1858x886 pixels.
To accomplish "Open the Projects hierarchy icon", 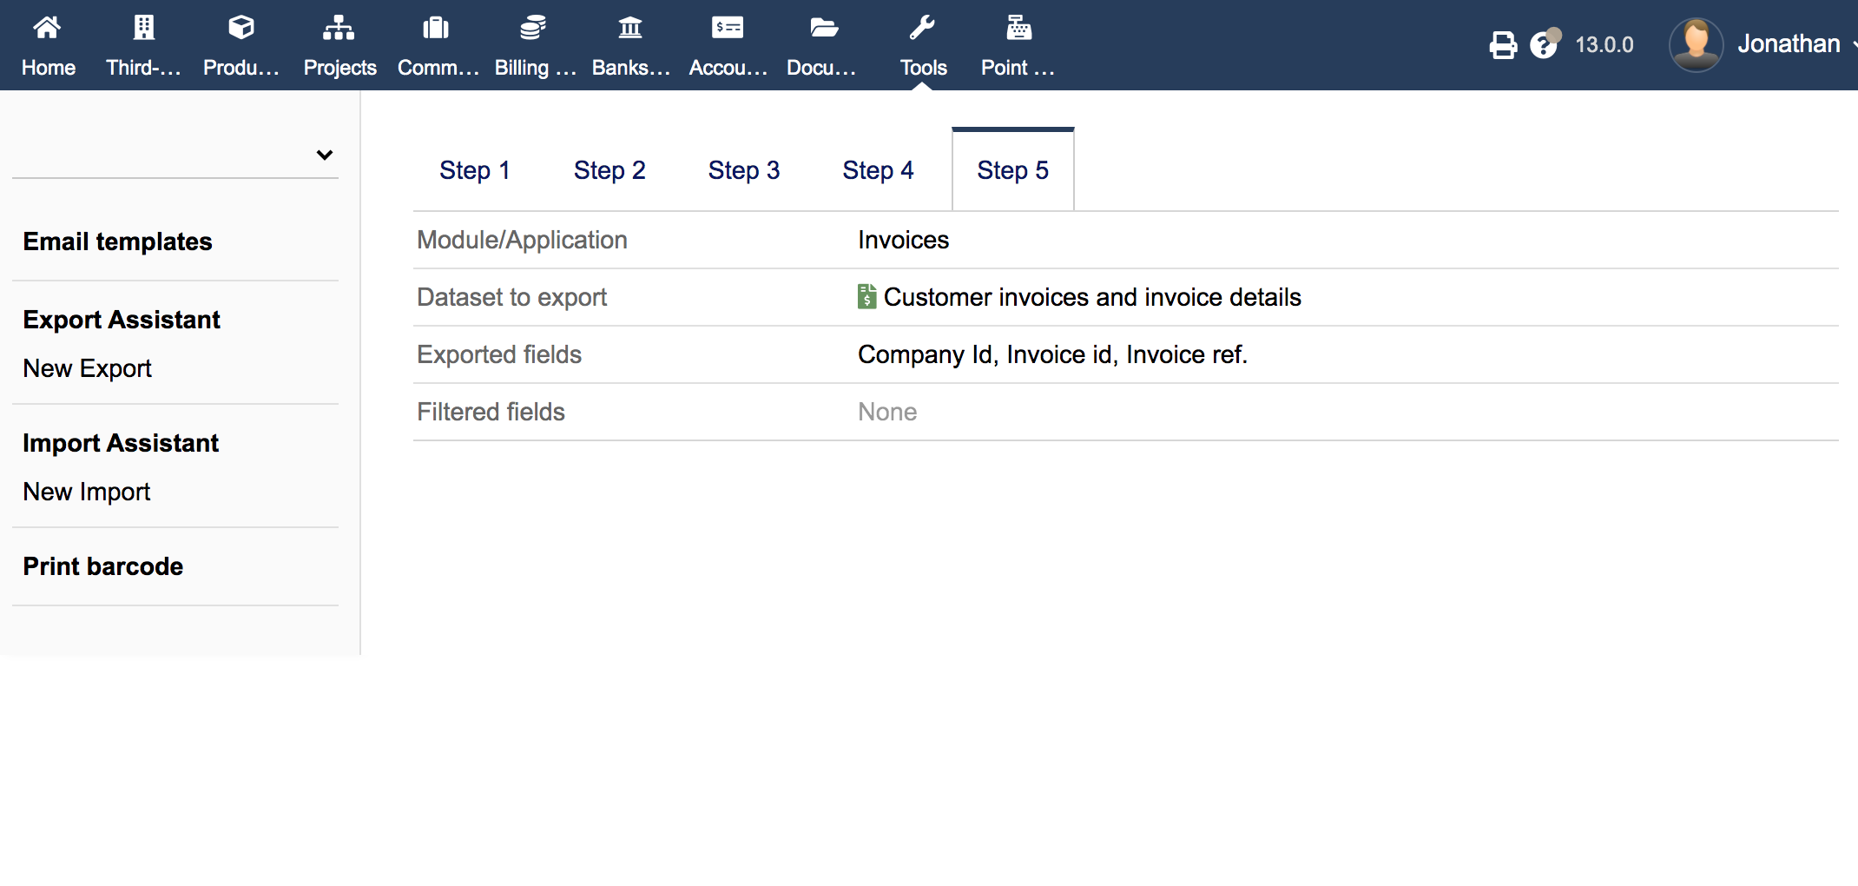I will (339, 29).
